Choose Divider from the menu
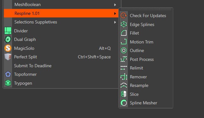 click(x=61, y=31)
